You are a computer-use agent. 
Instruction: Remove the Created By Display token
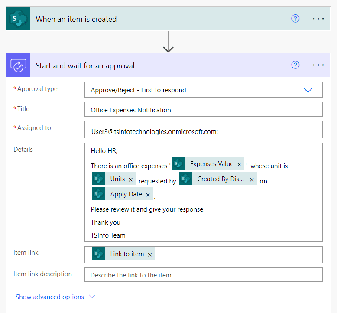click(x=252, y=179)
